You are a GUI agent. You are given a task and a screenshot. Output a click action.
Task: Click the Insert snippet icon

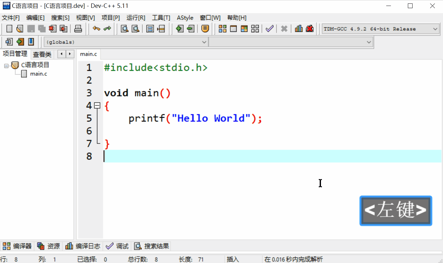tap(9, 42)
